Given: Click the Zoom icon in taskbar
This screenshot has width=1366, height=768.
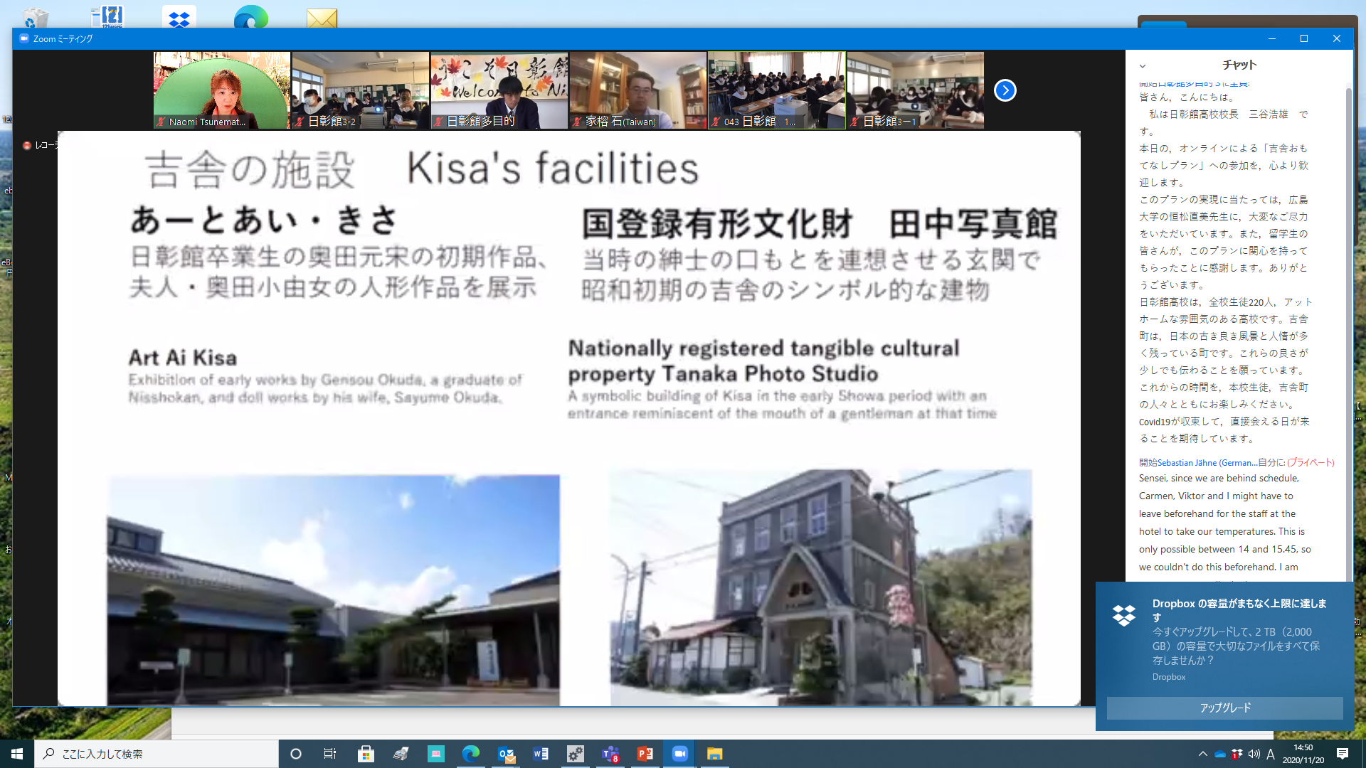Looking at the screenshot, I should pos(680,754).
